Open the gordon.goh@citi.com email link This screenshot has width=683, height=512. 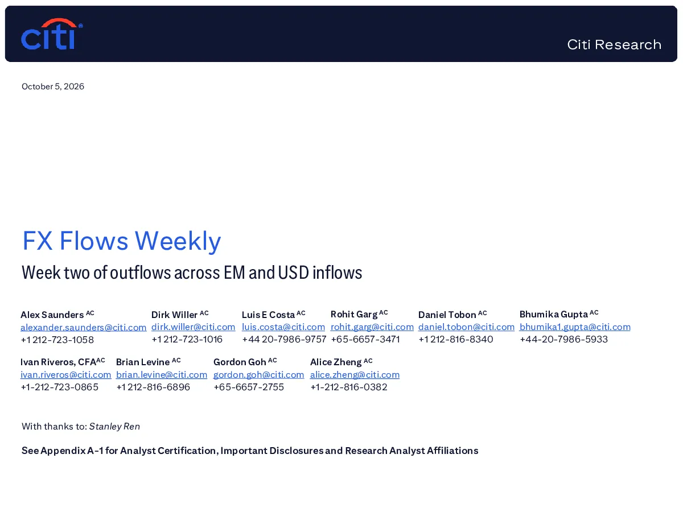pyautogui.click(x=259, y=374)
